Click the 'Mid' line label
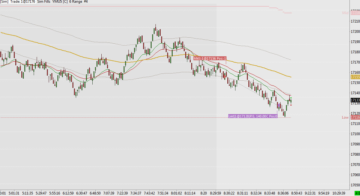The height and width of the screenshot is (196, 360). pos(345,13)
